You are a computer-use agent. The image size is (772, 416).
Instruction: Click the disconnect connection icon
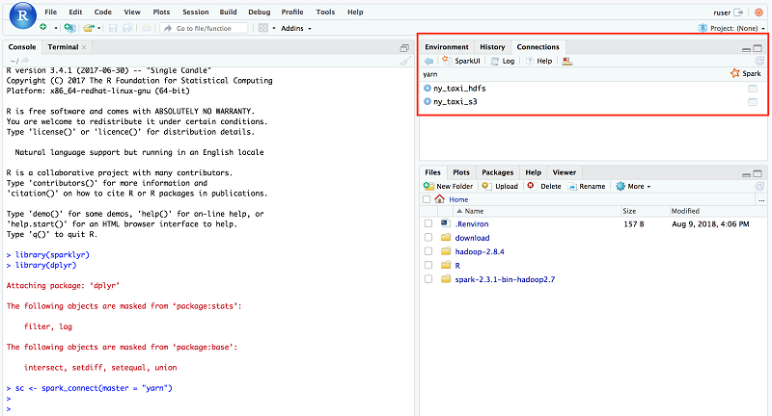[x=567, y=61]
